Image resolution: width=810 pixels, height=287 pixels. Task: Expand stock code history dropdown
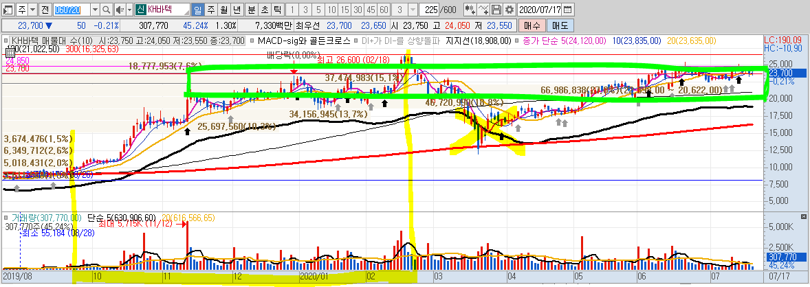click(x=96, y=10)
